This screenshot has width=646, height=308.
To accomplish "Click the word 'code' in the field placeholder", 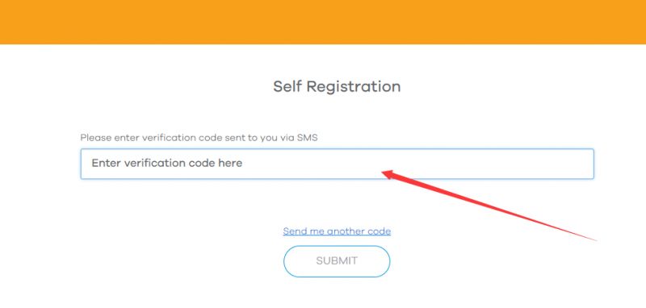I will pyautogui.click(x=199, y=163).
